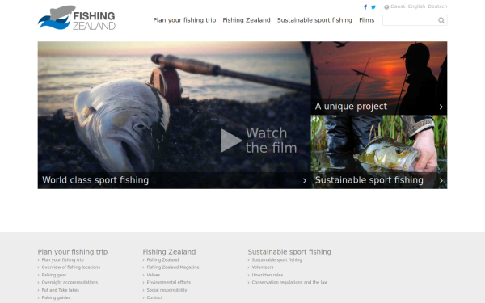
Task: Open footer link Unwritten rules
Action: [x=268, y=275]
